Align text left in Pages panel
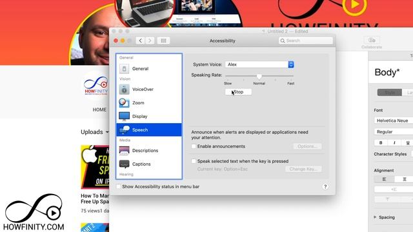 385,179
